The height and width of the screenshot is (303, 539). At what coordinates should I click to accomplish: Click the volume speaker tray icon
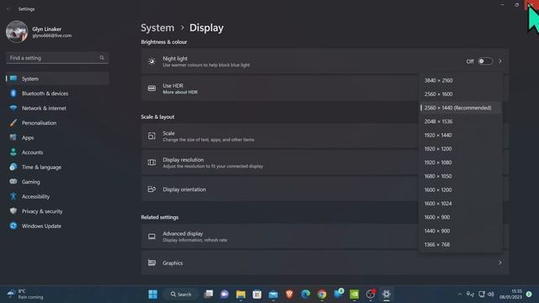click(x=491, y=294)
